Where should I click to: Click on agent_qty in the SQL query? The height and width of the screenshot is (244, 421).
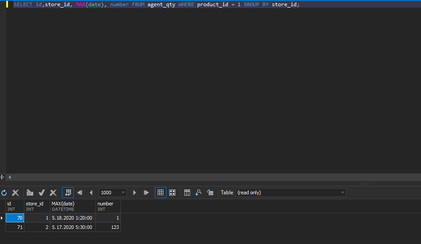[x=161, y=4]
